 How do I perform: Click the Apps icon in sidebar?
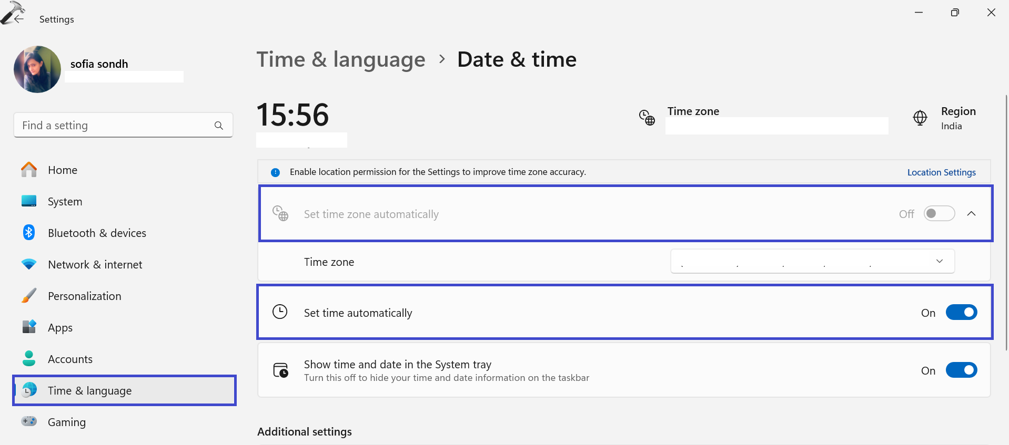click(29, 327)
